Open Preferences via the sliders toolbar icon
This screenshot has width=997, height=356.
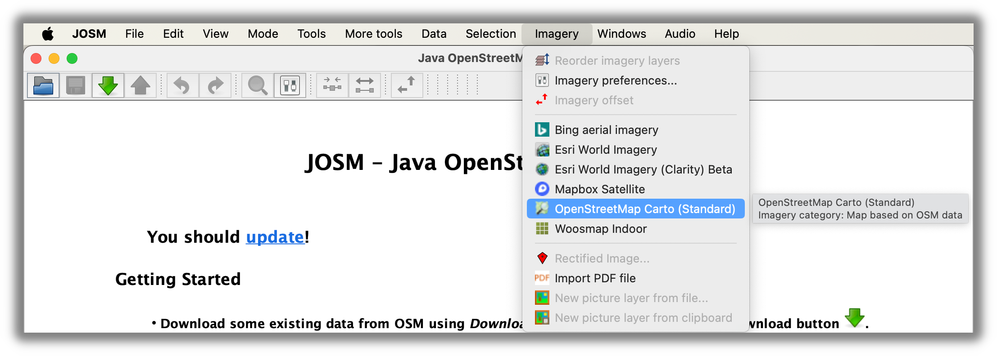(290, 85)
